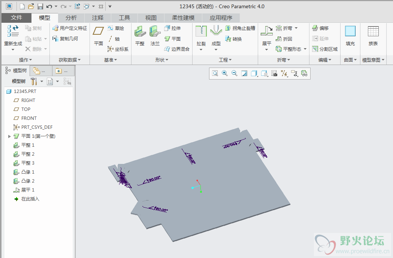The width and height of the screenshot is (393, 258).
Task: Select PRT_CSYS_DEF in the model tree
Action: (x=33, y=127)
